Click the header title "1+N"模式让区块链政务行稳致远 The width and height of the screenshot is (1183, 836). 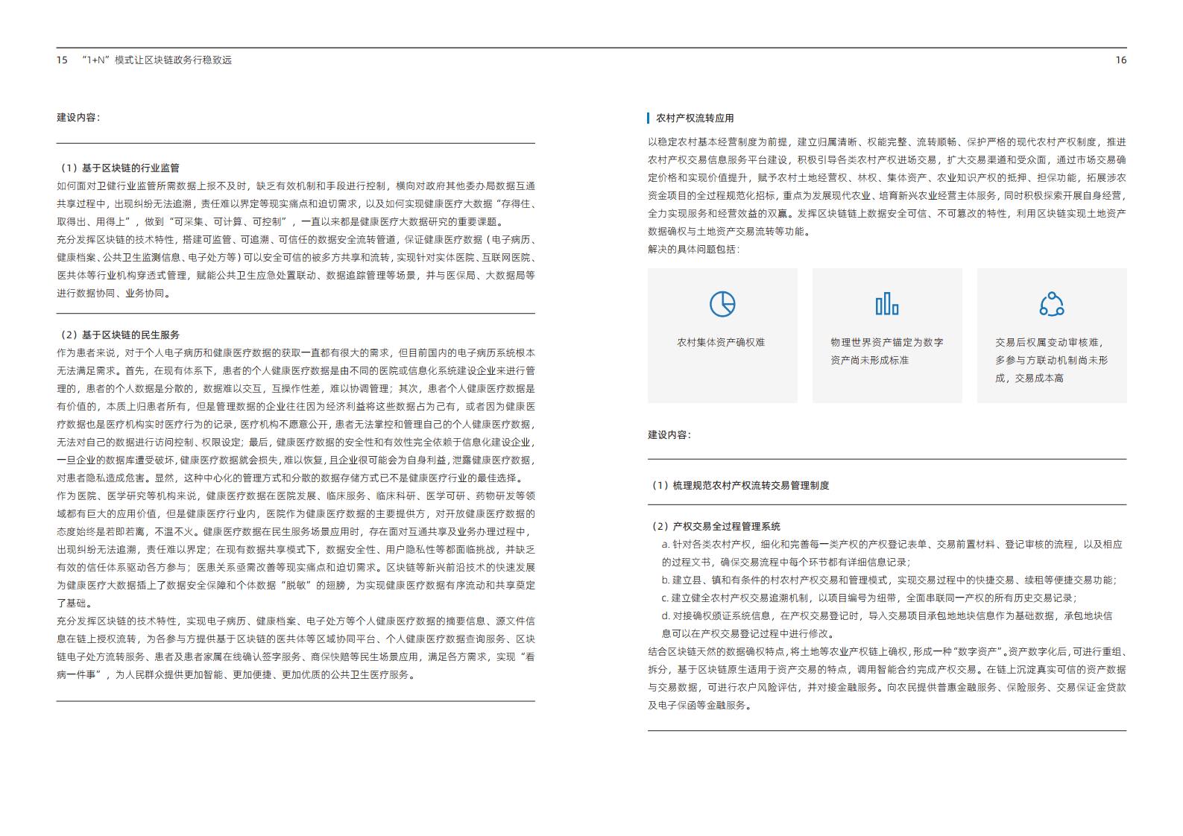point(157,60)
